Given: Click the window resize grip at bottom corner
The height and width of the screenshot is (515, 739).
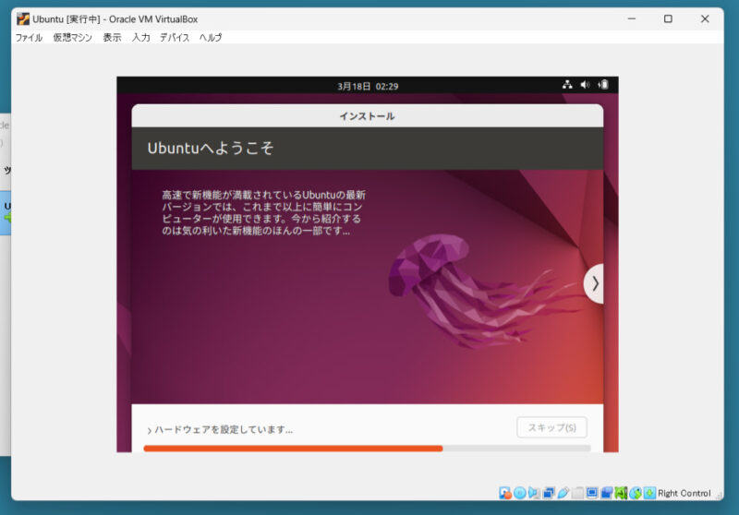Looking at the screenshot, I should 719,496.
